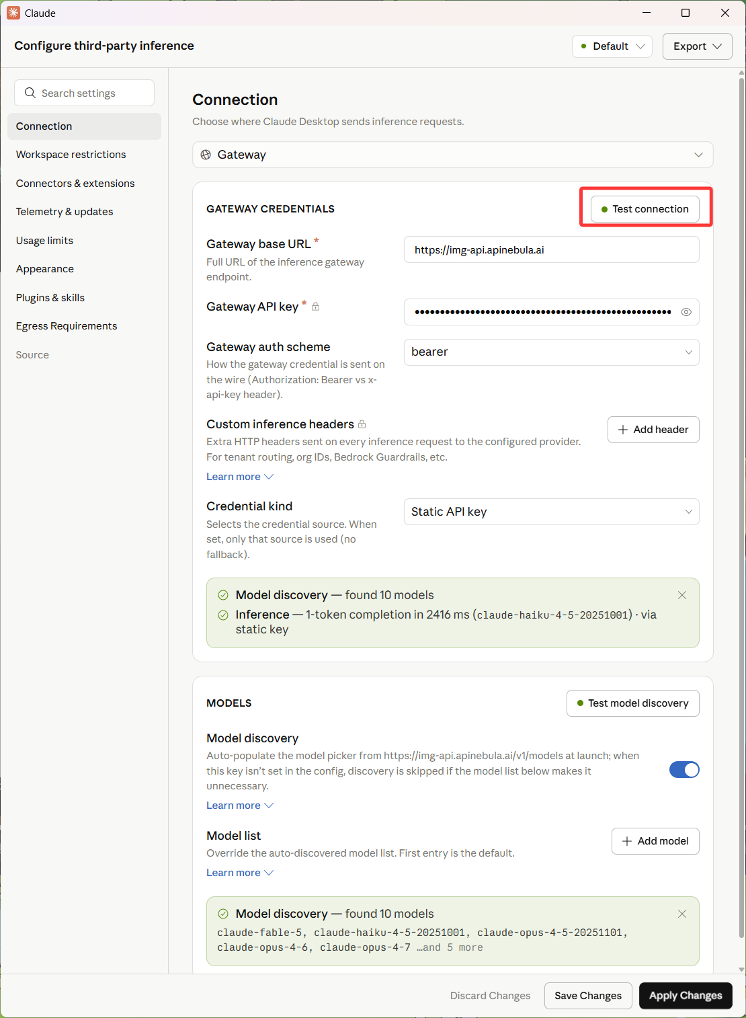Open the bearer auth scheme dropdown

(552, 352)
